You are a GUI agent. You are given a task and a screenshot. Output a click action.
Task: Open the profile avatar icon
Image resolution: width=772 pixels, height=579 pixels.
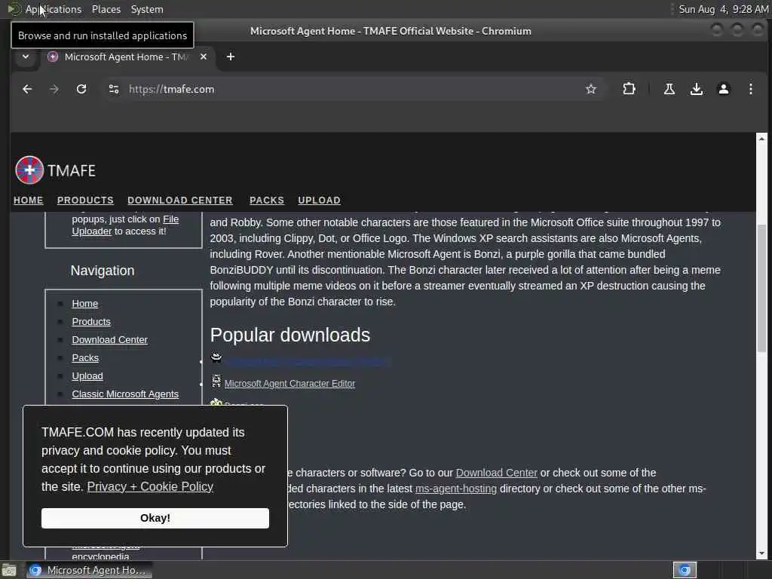[723, 89]
